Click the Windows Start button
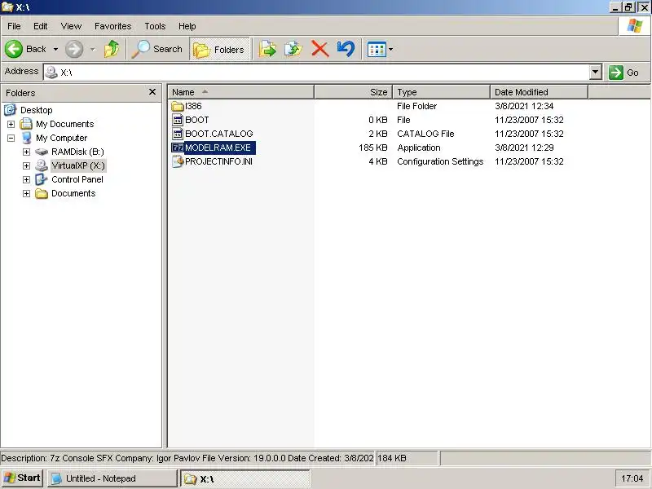Image resolution: width=652 pixels, height=489 pixels. point(22,478)
